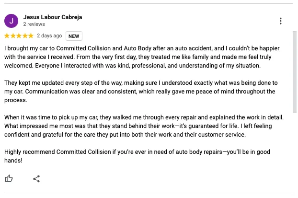Click paragraph starting "When it was time"

(144, 126)
